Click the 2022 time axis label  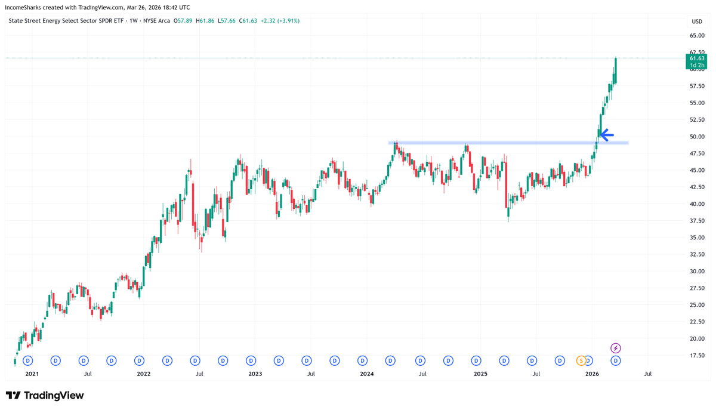tap(144, 374)
